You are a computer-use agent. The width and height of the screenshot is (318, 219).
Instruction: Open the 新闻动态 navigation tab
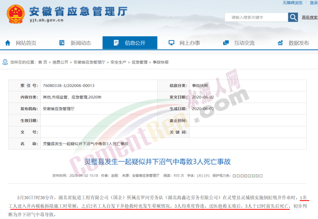point(81,43)
